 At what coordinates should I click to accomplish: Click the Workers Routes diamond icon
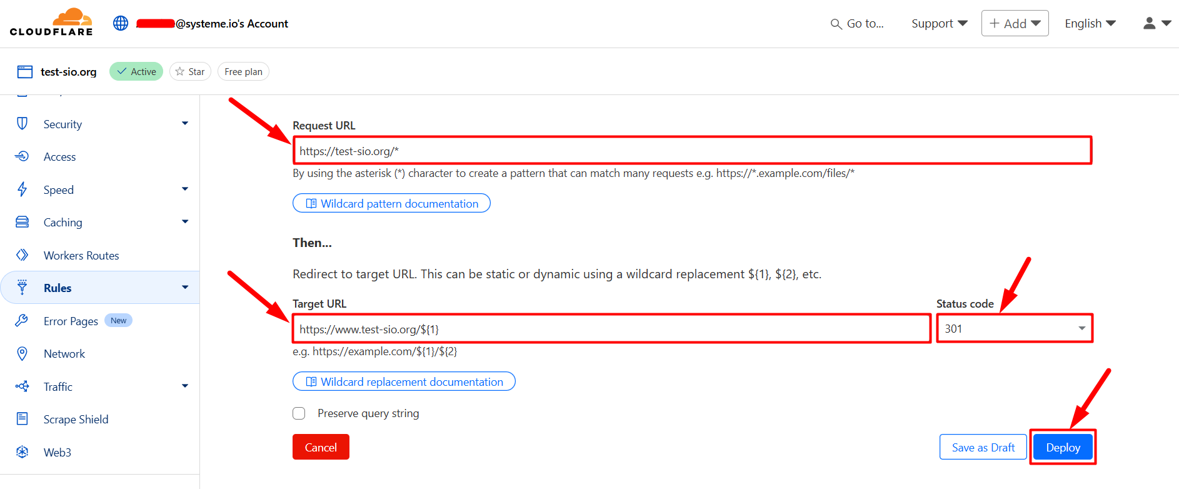[x=22, y=255]
